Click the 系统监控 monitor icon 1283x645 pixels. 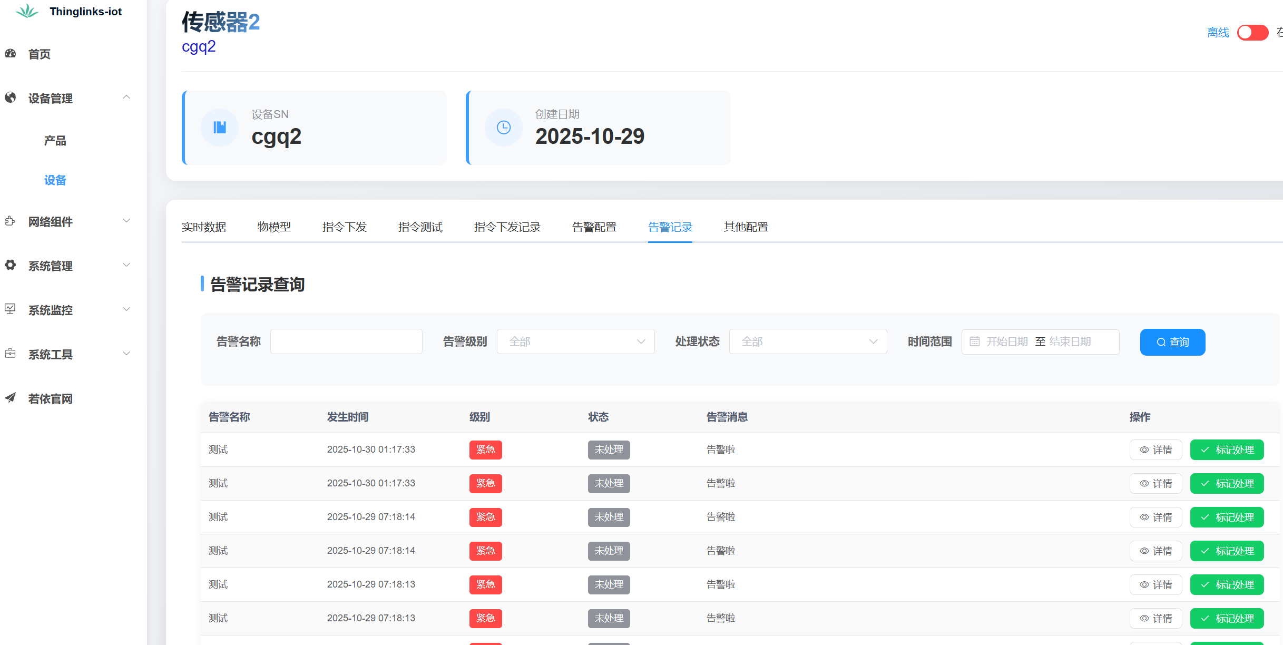11,309
